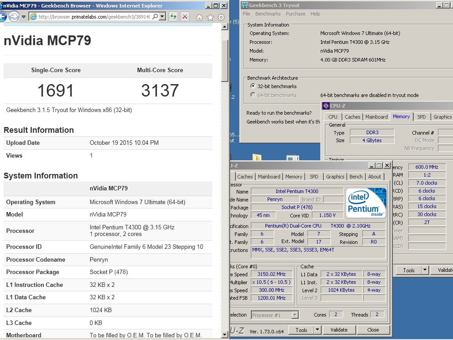Select the 64-bit benchmarks radio button
453x340 pixels.
pyautogui.click(x=253, y=95)
